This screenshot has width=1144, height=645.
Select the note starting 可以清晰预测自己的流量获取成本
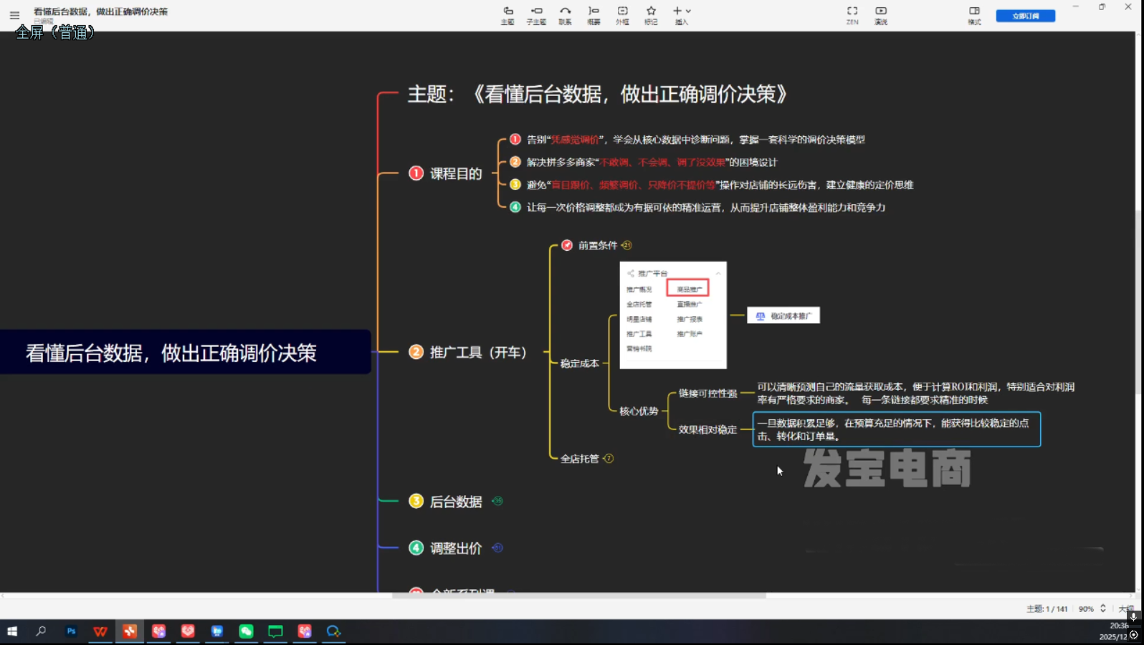[x=915, y=393]
